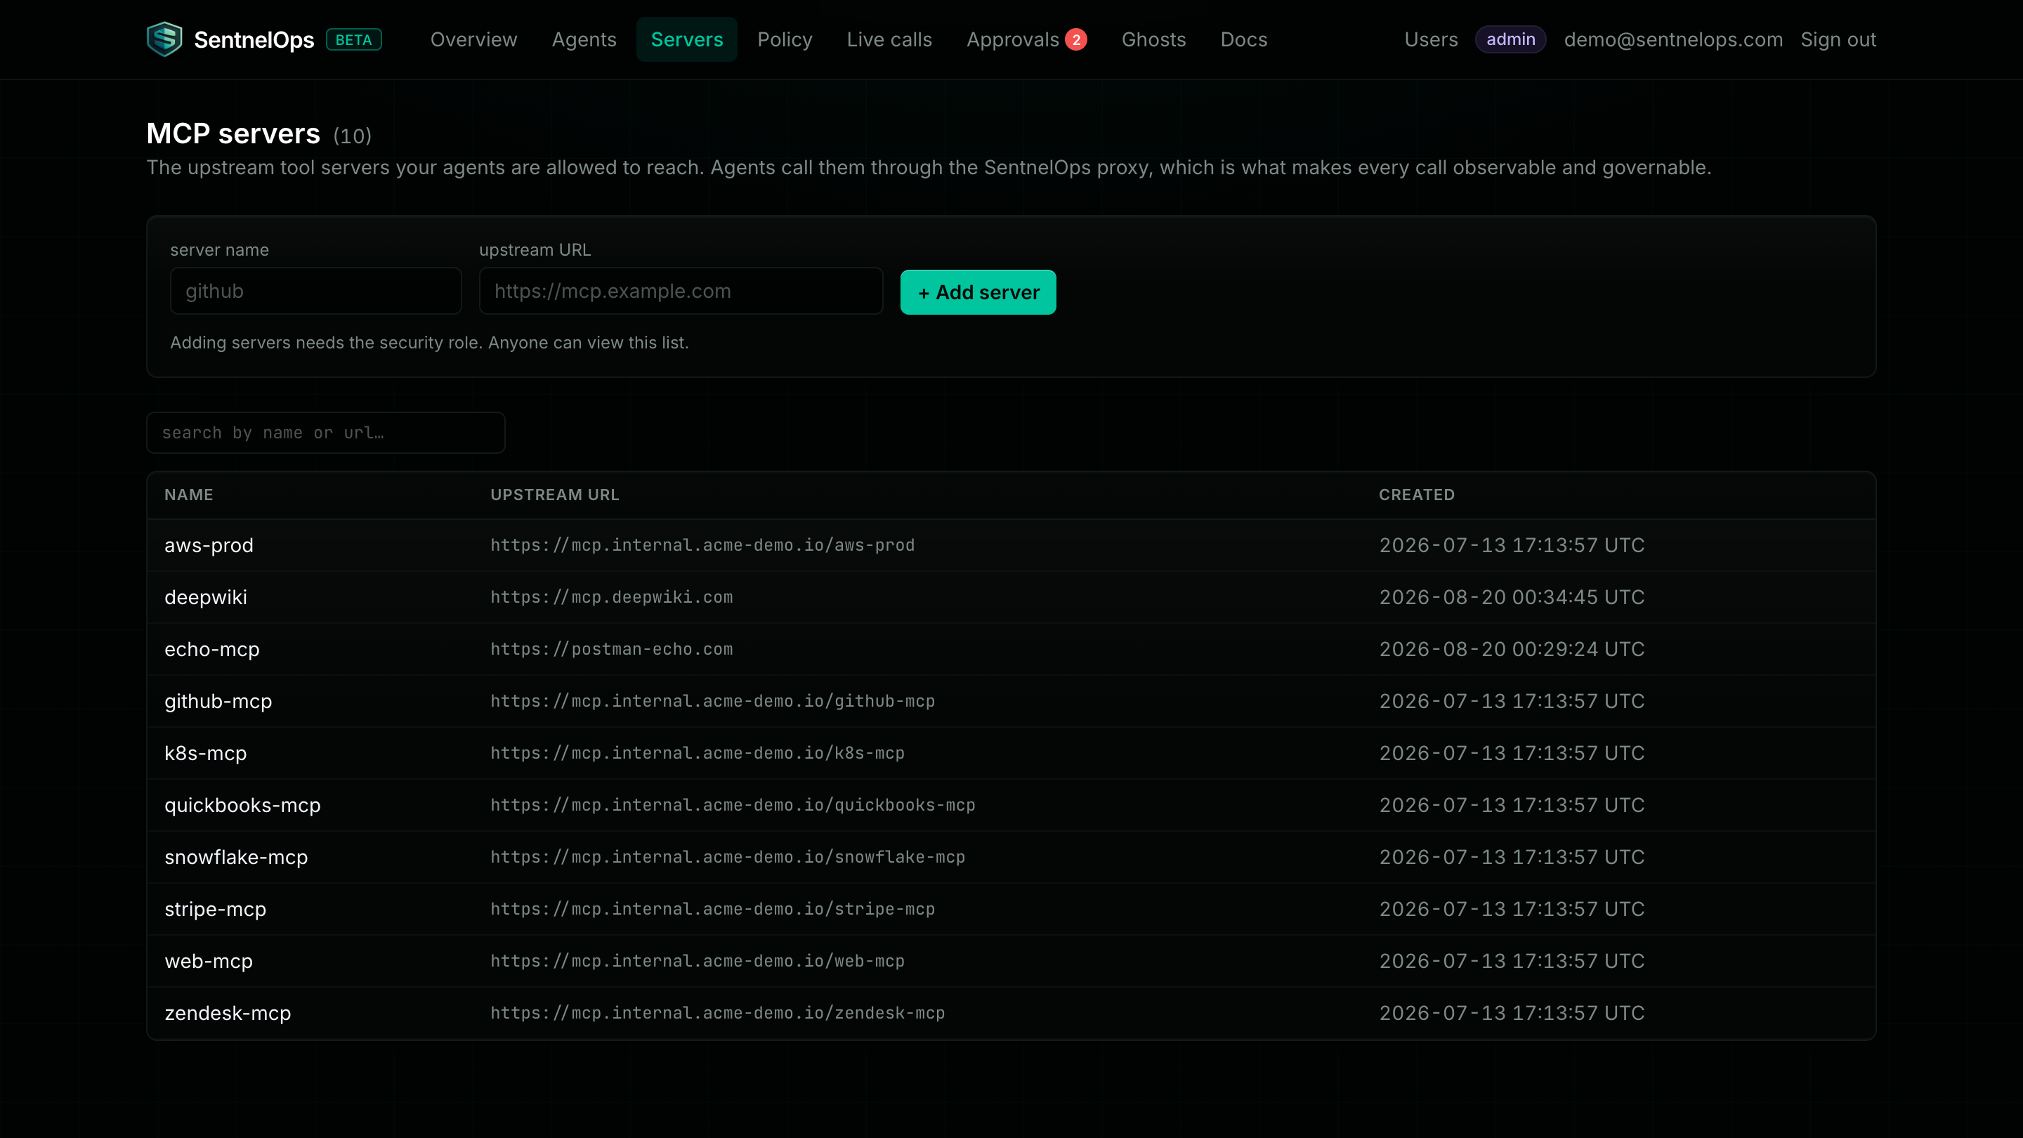Navigate to Live calls

tap(889, 39)
